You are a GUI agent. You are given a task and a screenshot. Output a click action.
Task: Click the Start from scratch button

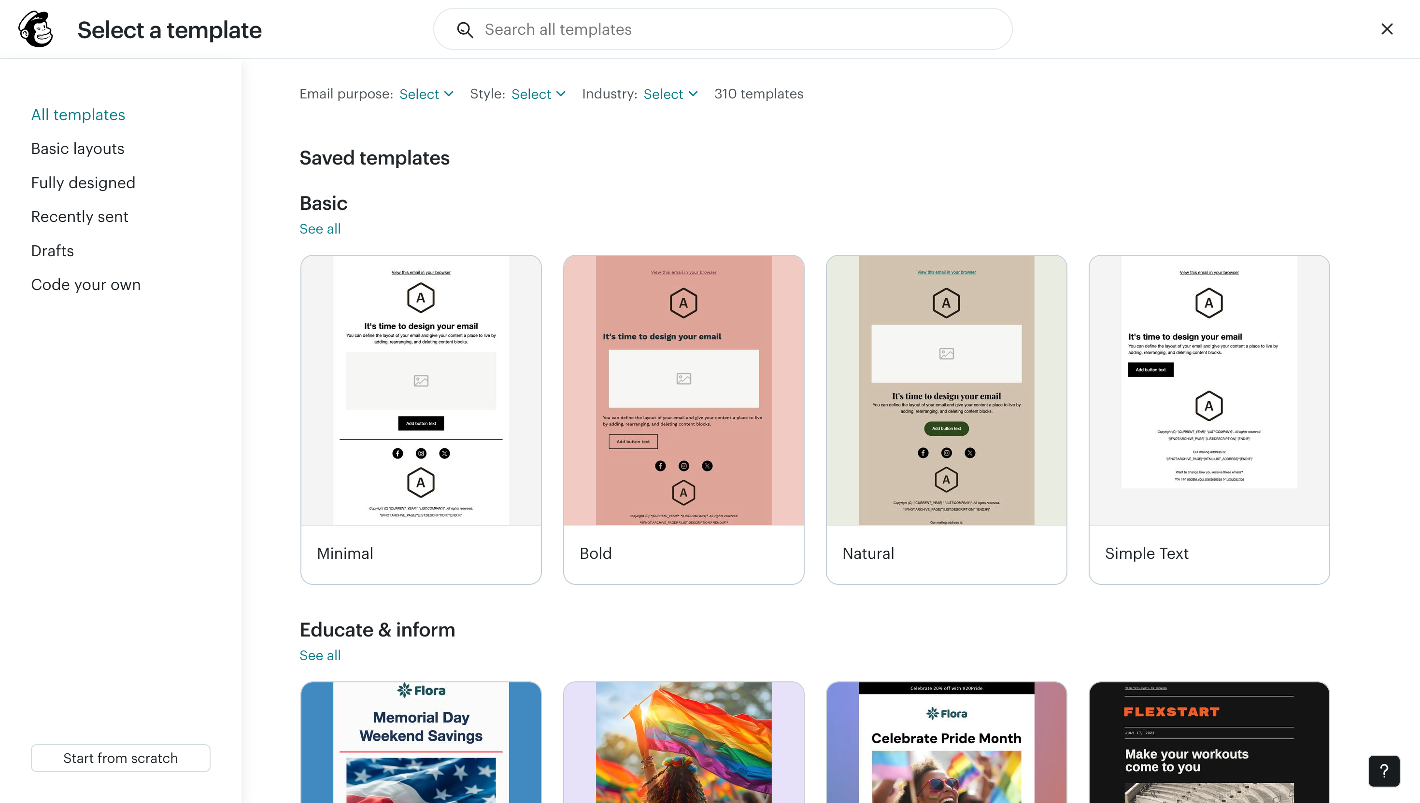[120, 758]
